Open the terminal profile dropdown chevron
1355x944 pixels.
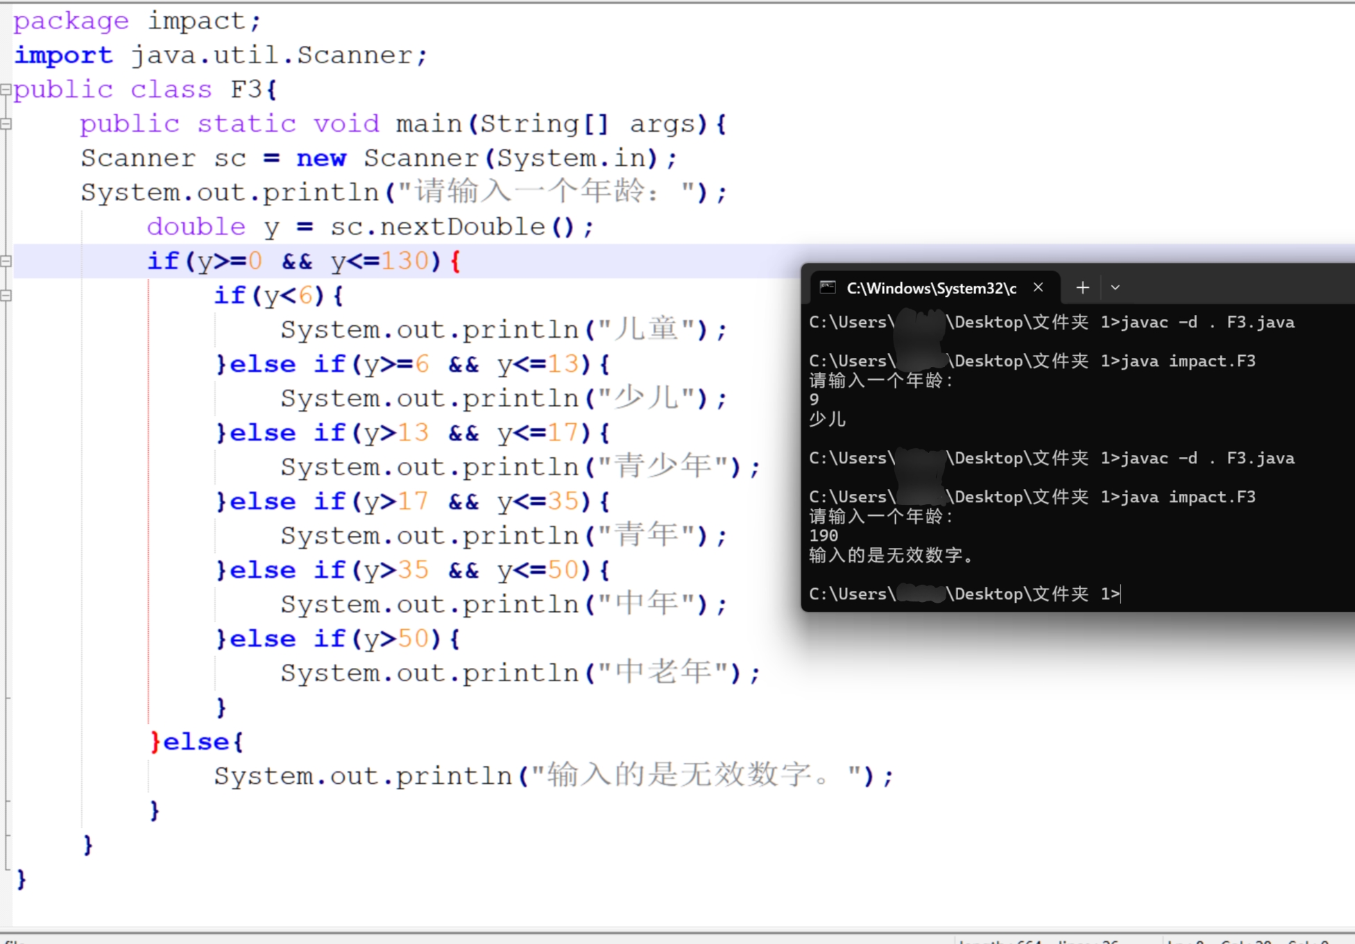(1115, 288)
